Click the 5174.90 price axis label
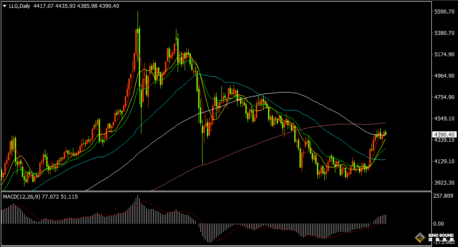Screen dimensions: 458x247 (x=444, y=54)
